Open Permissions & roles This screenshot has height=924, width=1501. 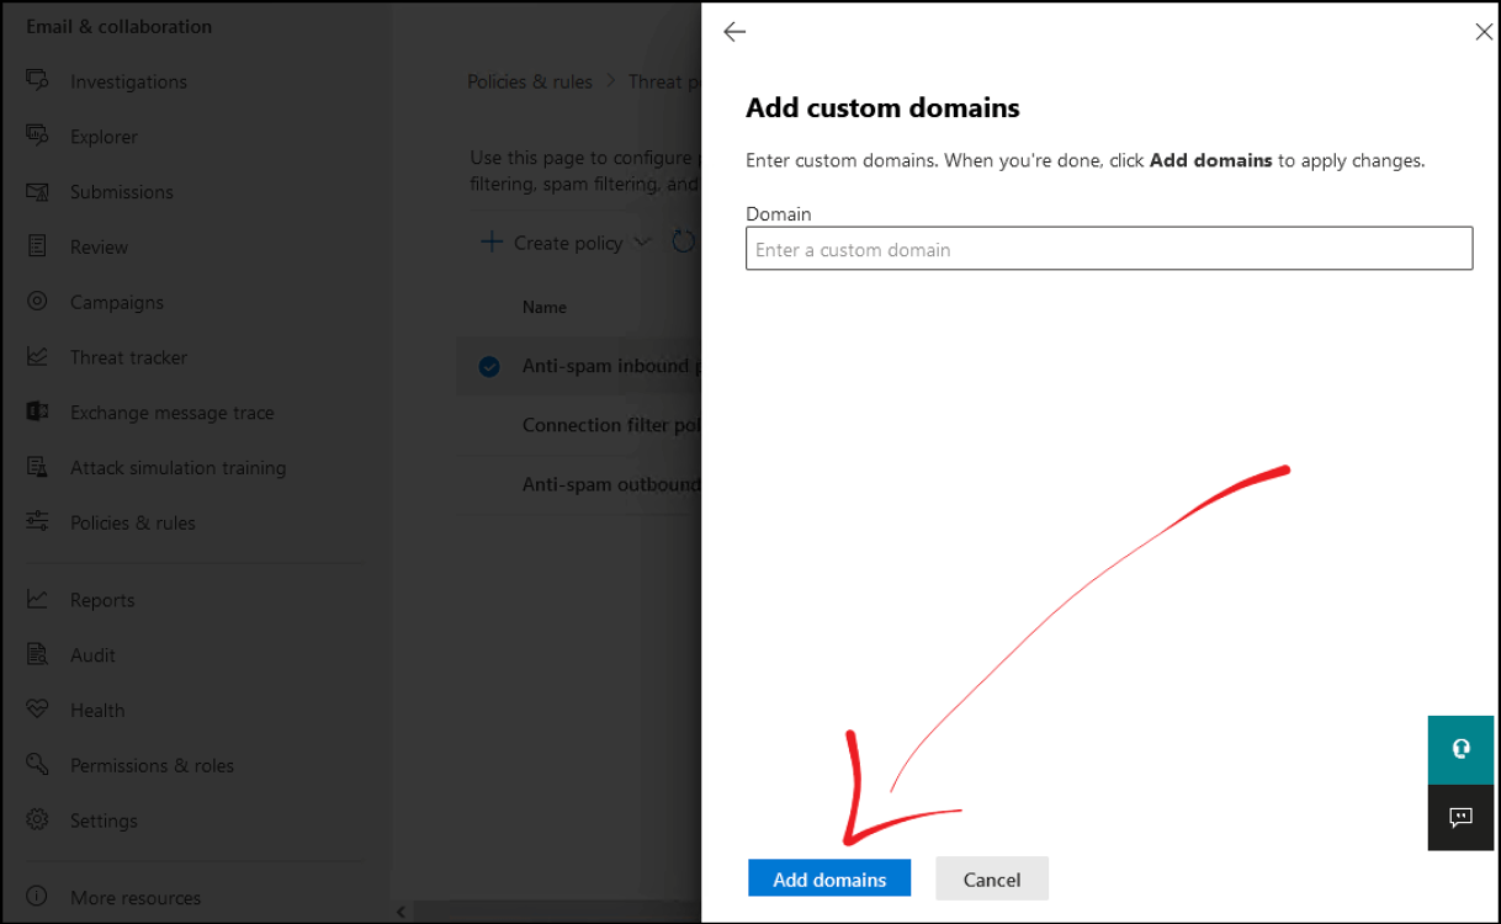pos(152,766)
